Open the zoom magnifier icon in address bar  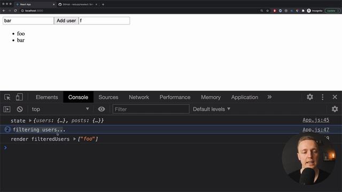pos(261,11)
